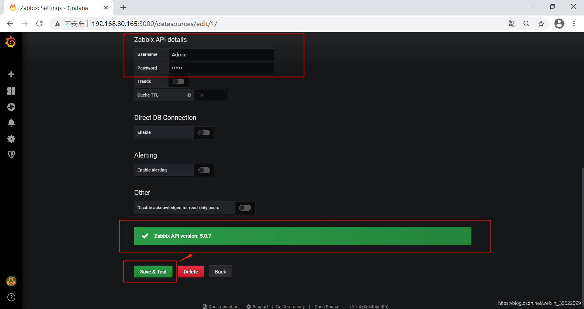Click the Password label
The height and width of the screenshot is (309, 584).
tap(147, 68)
